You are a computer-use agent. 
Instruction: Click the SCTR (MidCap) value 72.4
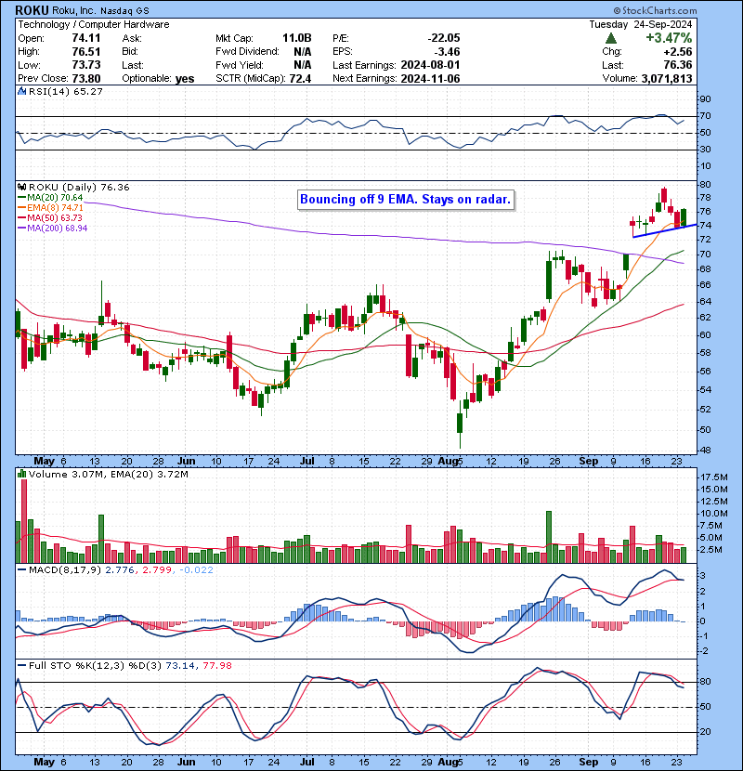tap(300, 79)
